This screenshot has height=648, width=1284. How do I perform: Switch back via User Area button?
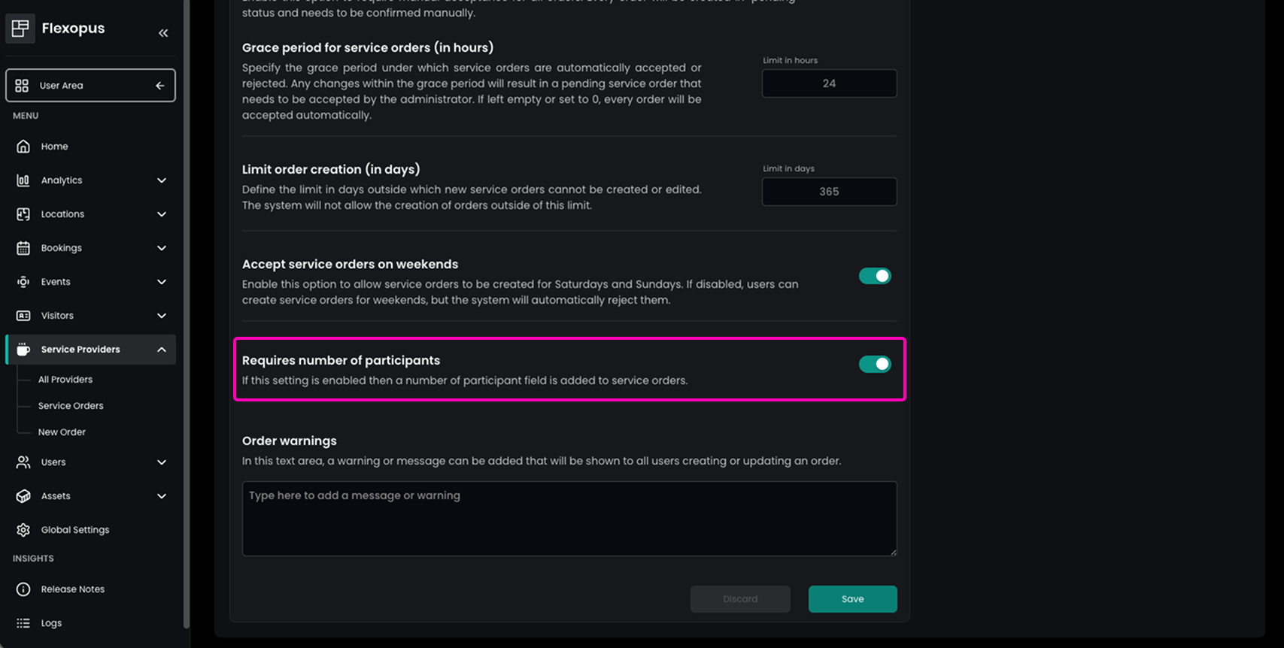click(x=90, y=86)
